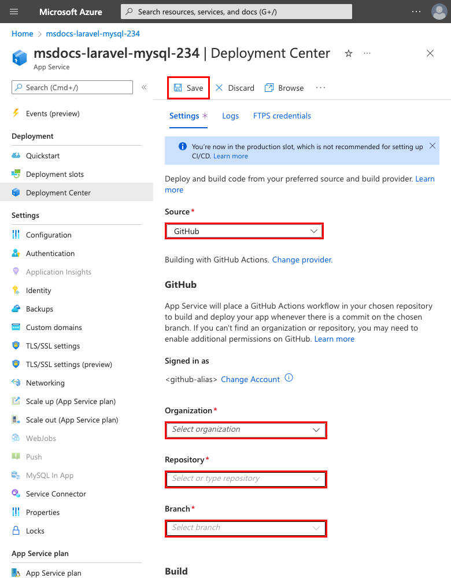
Task: Switch to the Logs tab
Action: coord(230,116)
